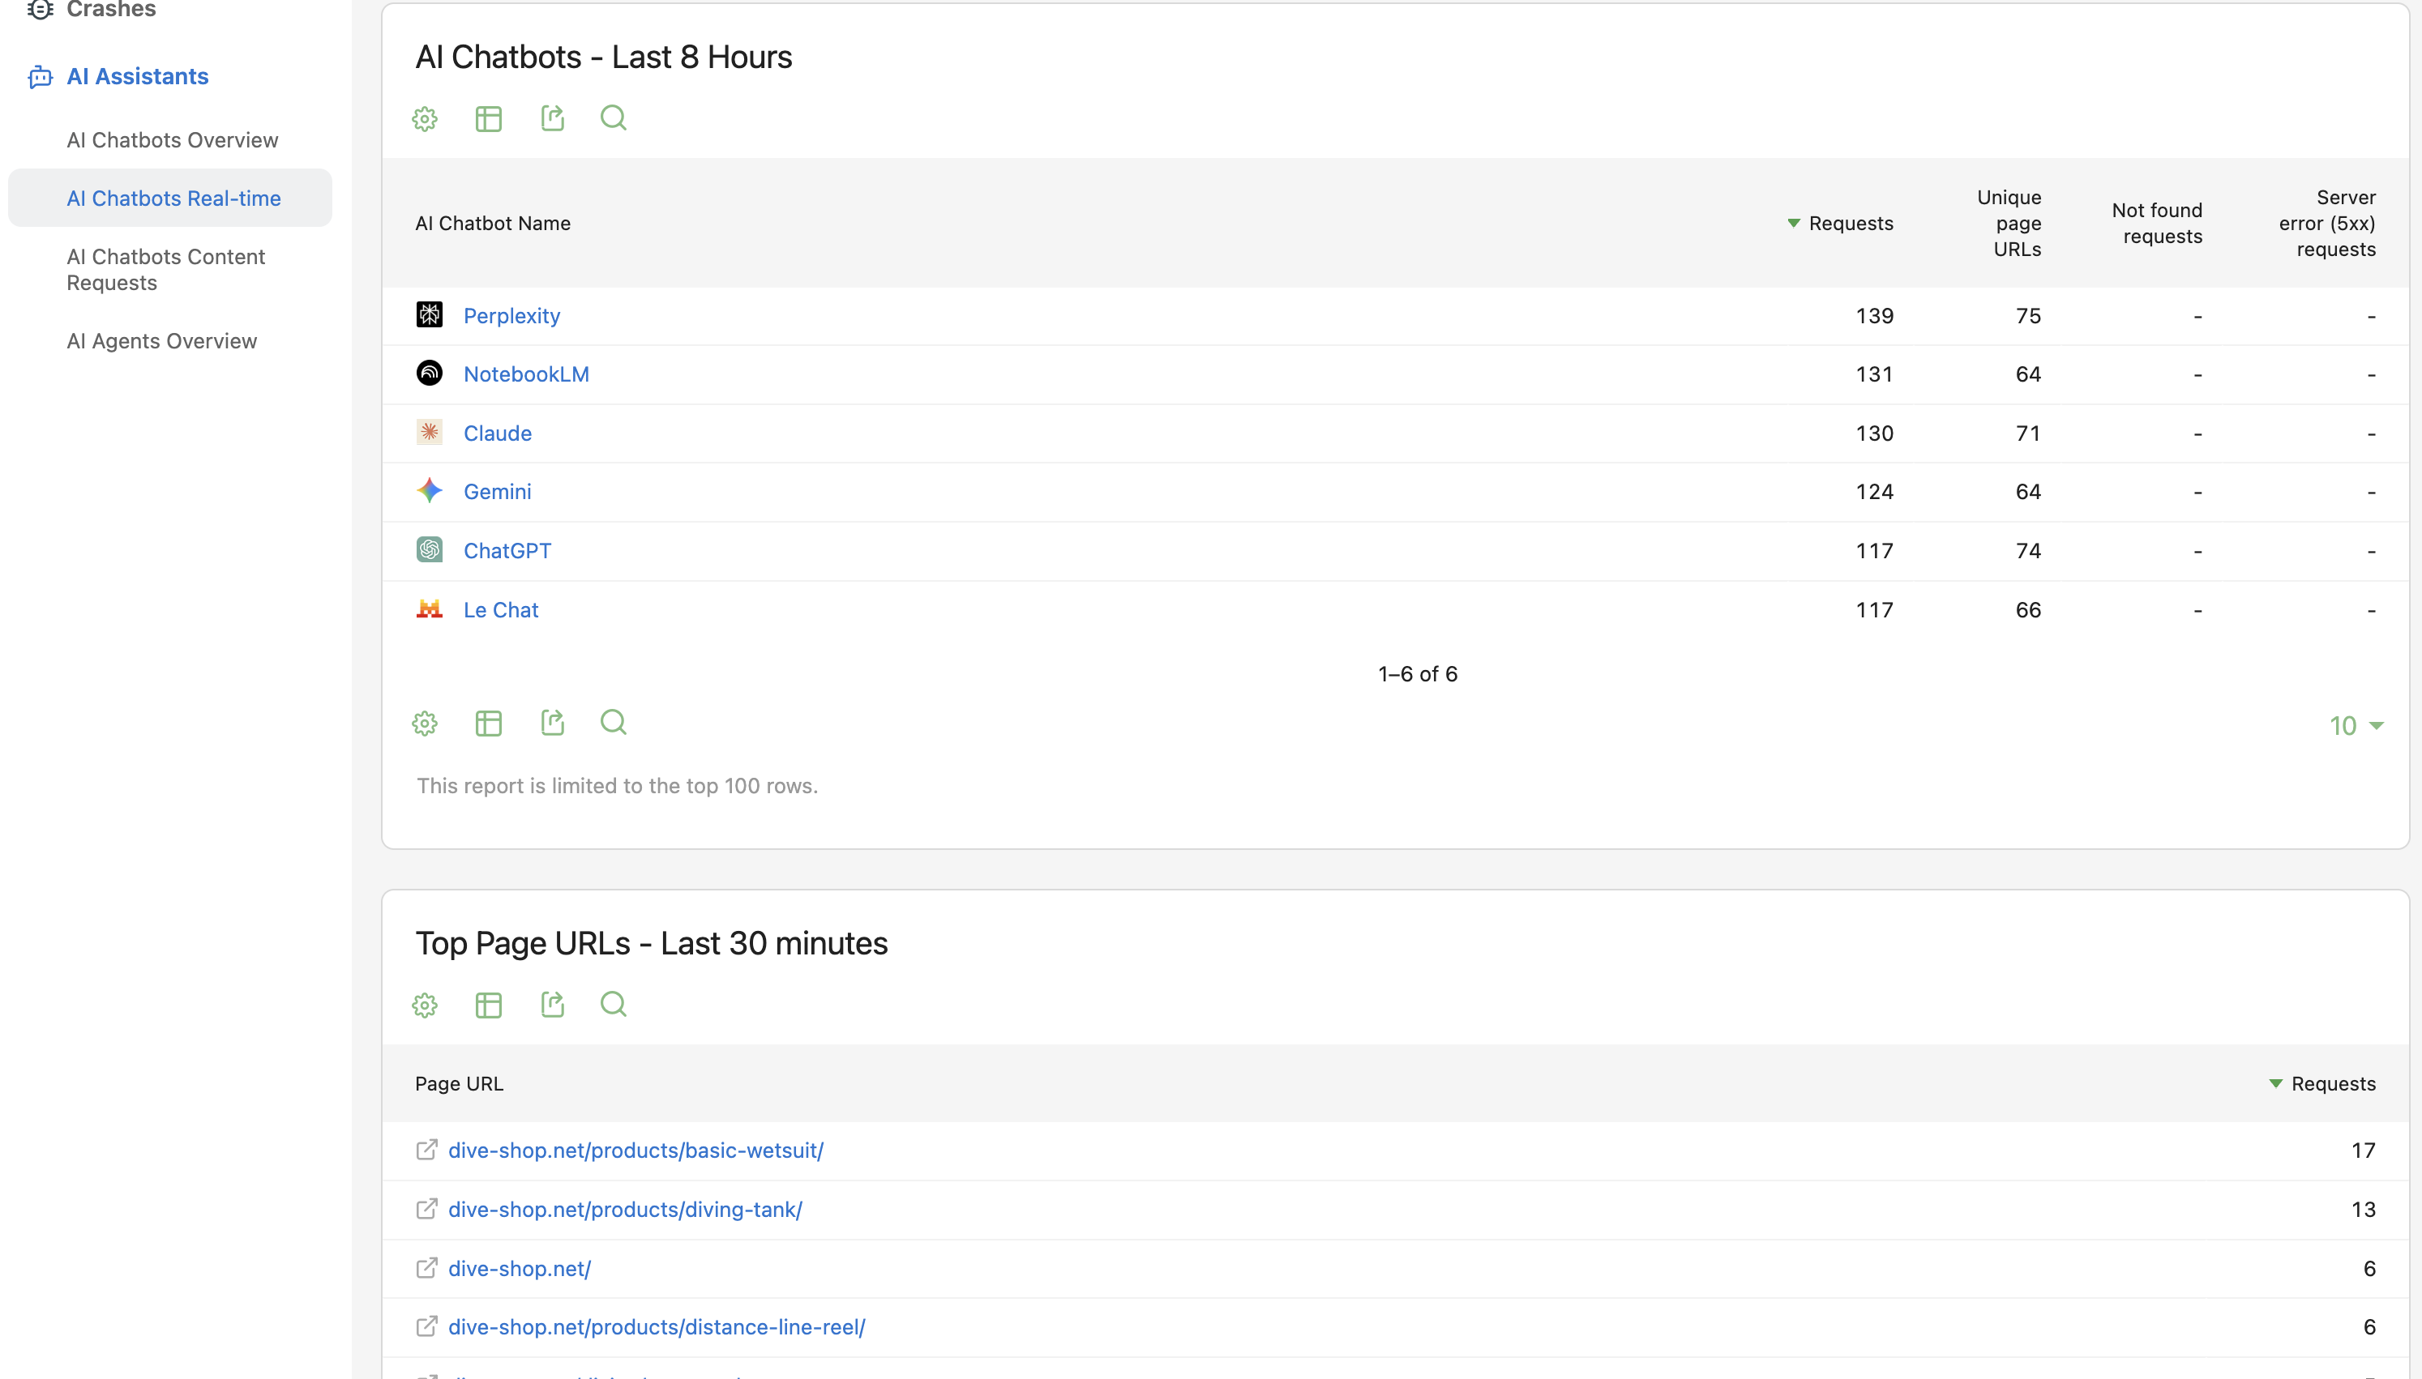Click the Gemini logo icon
The height and width of the screenshot is (1379, 2422).
[x=429, y=491]
